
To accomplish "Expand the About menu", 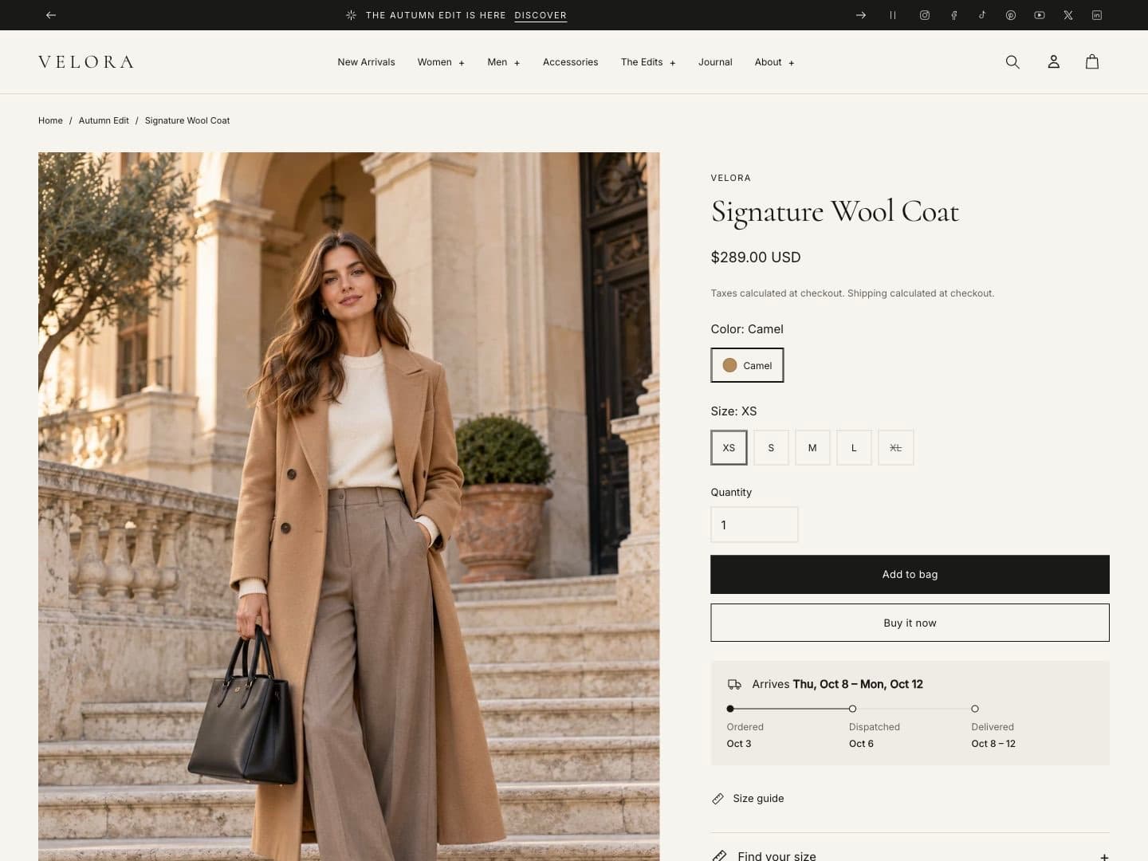I will pos(774,62).
